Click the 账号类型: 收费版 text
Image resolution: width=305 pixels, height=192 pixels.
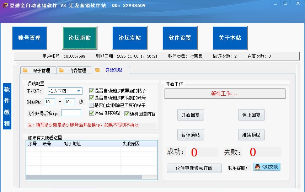pos(185,57)
